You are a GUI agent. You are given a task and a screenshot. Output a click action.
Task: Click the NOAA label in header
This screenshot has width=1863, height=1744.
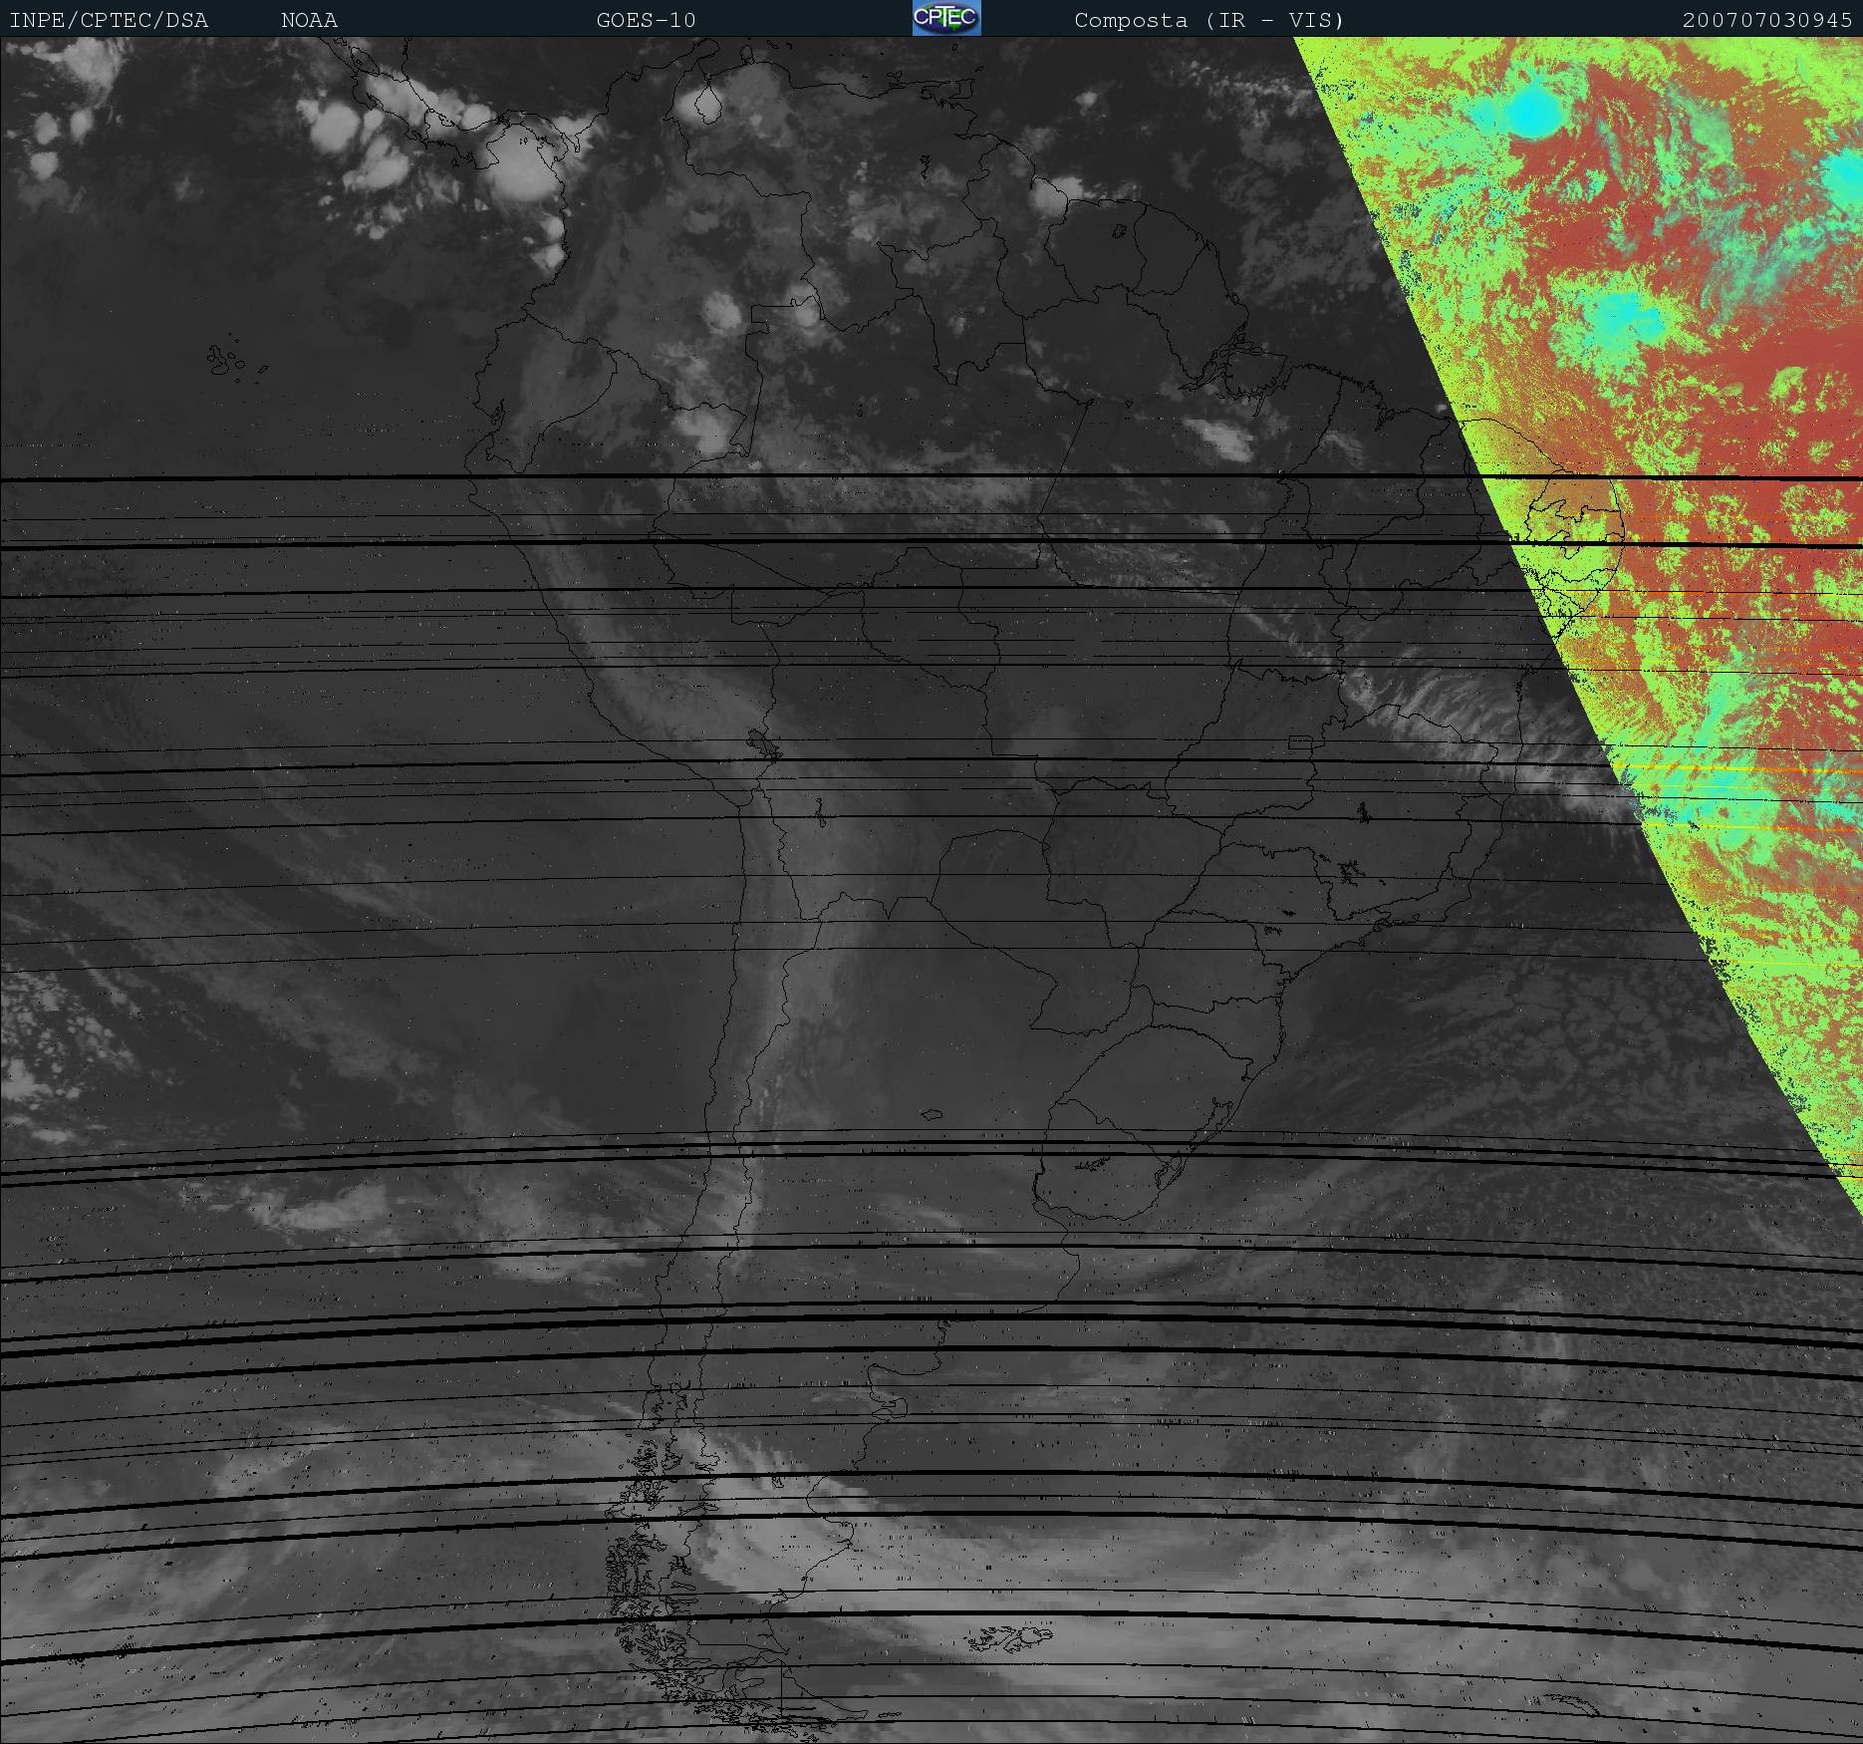click(309, 20)
